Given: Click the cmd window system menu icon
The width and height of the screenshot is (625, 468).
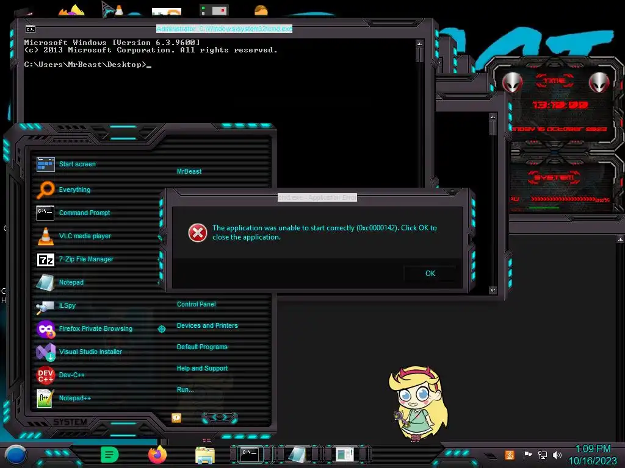Looking at the screenshot, I should (x=31, y=29).
